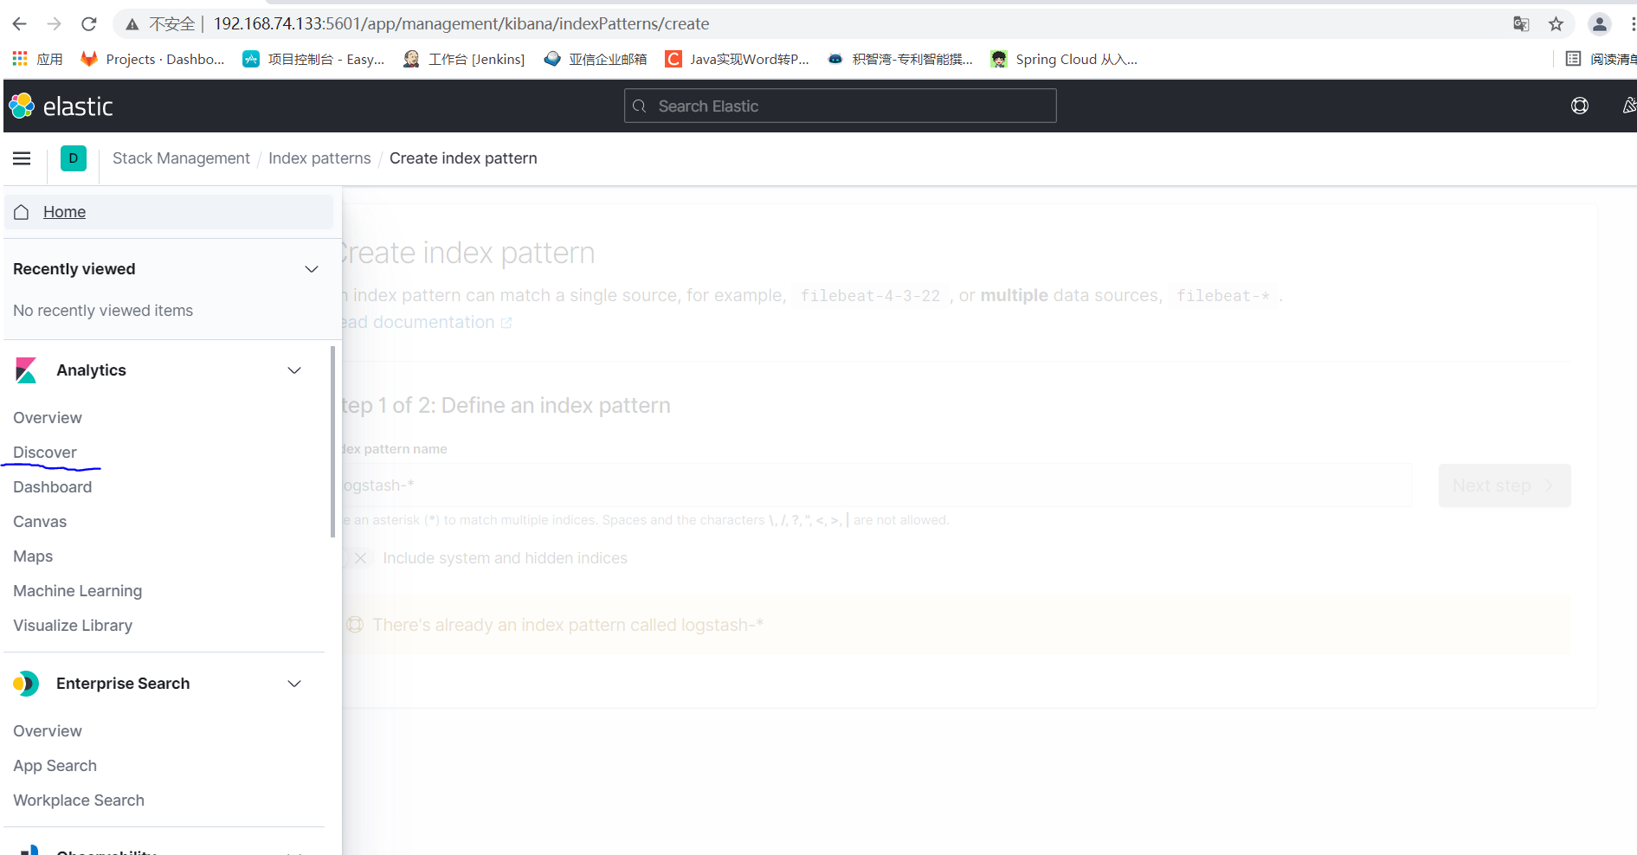Open Analytics Overview
Screen dimensions: 1637x855
coord(48,418)
